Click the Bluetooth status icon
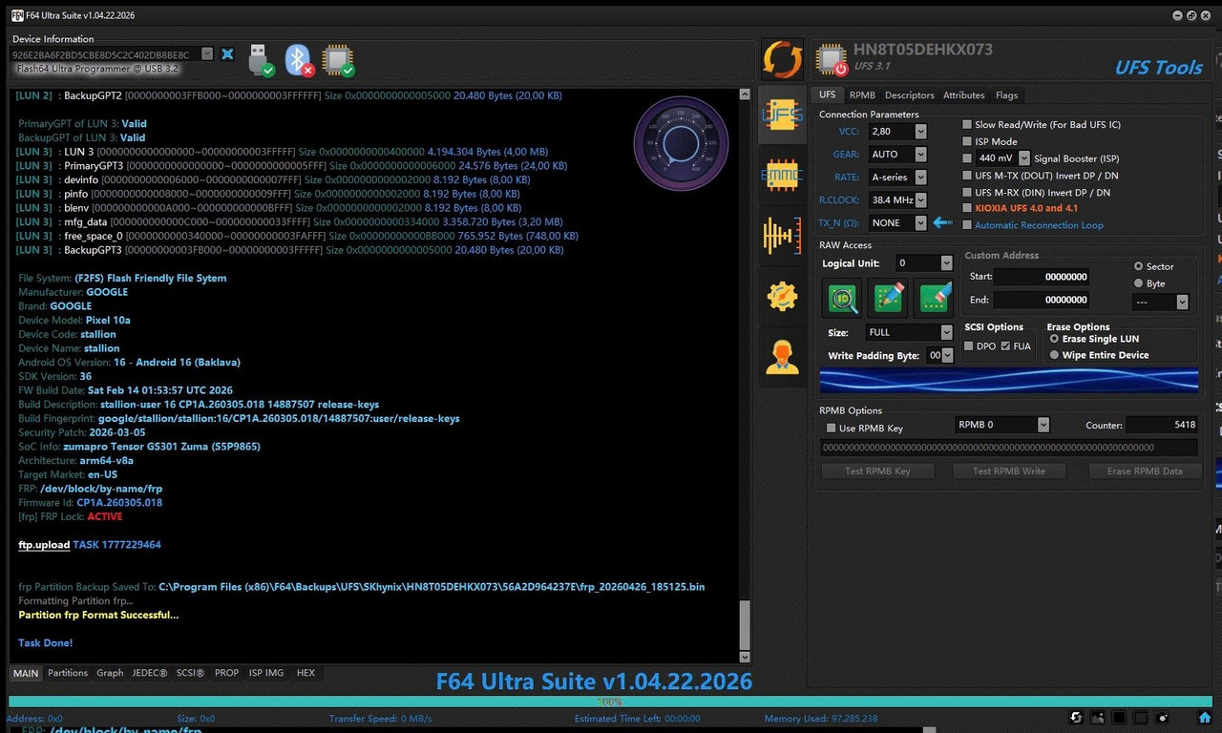 coord(301,59)
